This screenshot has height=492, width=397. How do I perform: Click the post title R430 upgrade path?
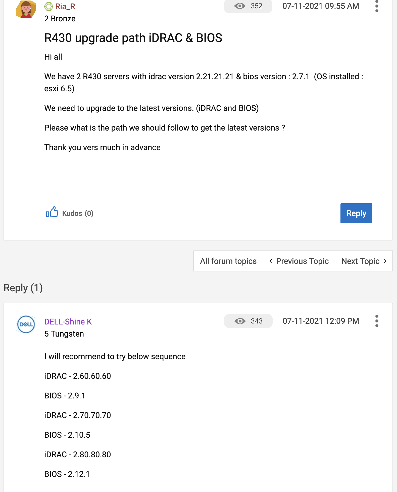(133, 38)
